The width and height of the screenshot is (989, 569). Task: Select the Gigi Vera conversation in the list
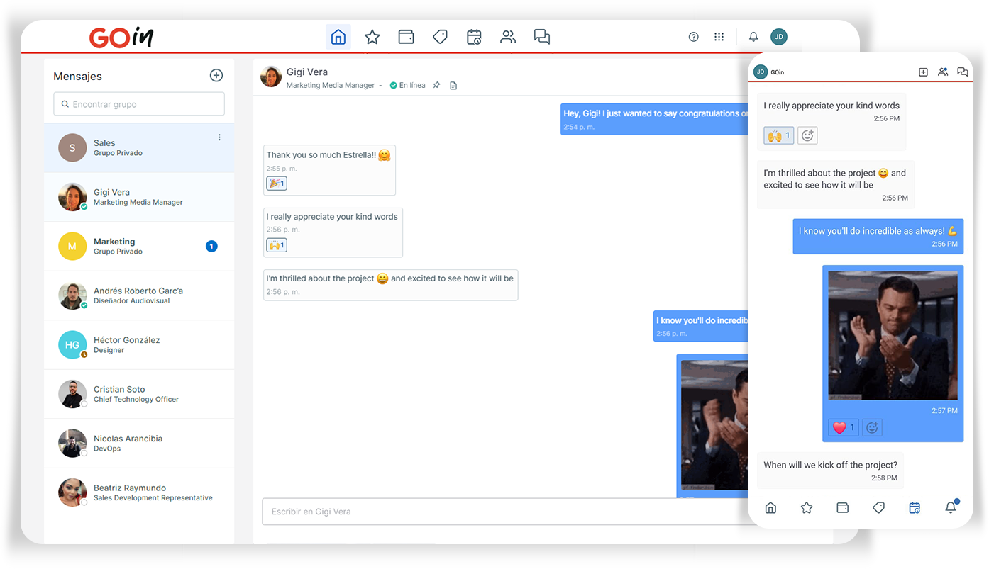pyautogui.click(x=139, y=197)
